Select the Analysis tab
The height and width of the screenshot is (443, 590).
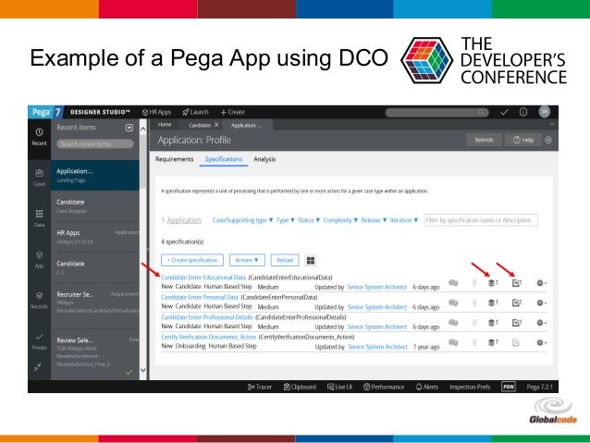(x=264, y=159)
